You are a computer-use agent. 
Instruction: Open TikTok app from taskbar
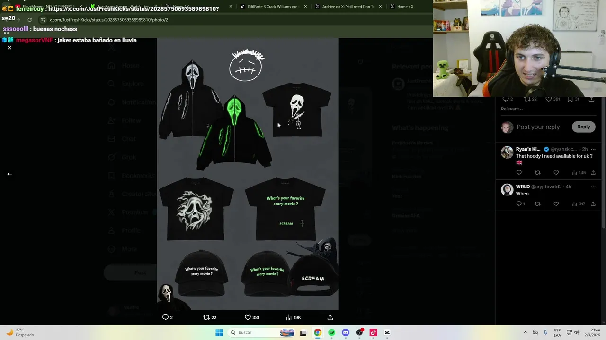(373, 332)
